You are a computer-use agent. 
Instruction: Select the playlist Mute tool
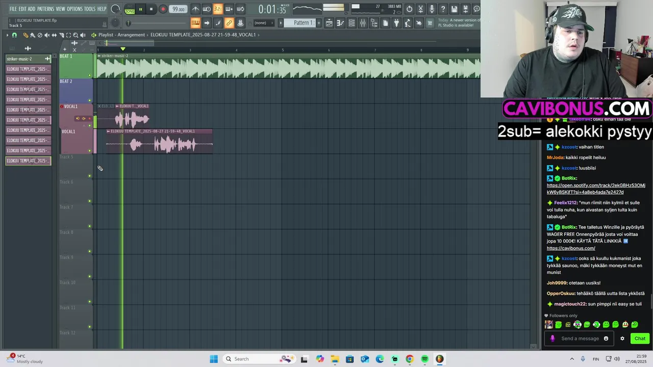point(47,35)
